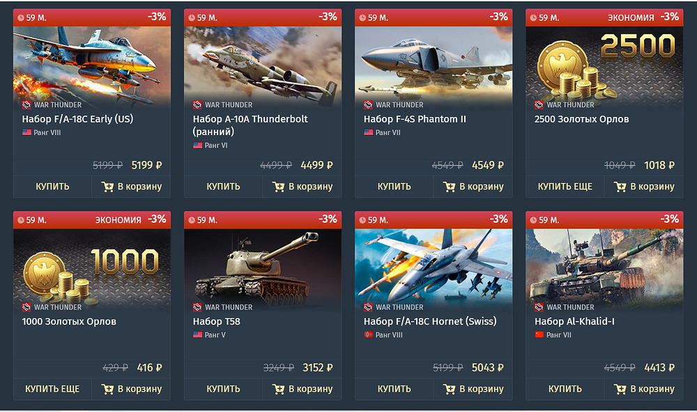Click cart icon for A-10A Thunderbolt set
The height and width of the screenshot is (412, 697).
278,187
